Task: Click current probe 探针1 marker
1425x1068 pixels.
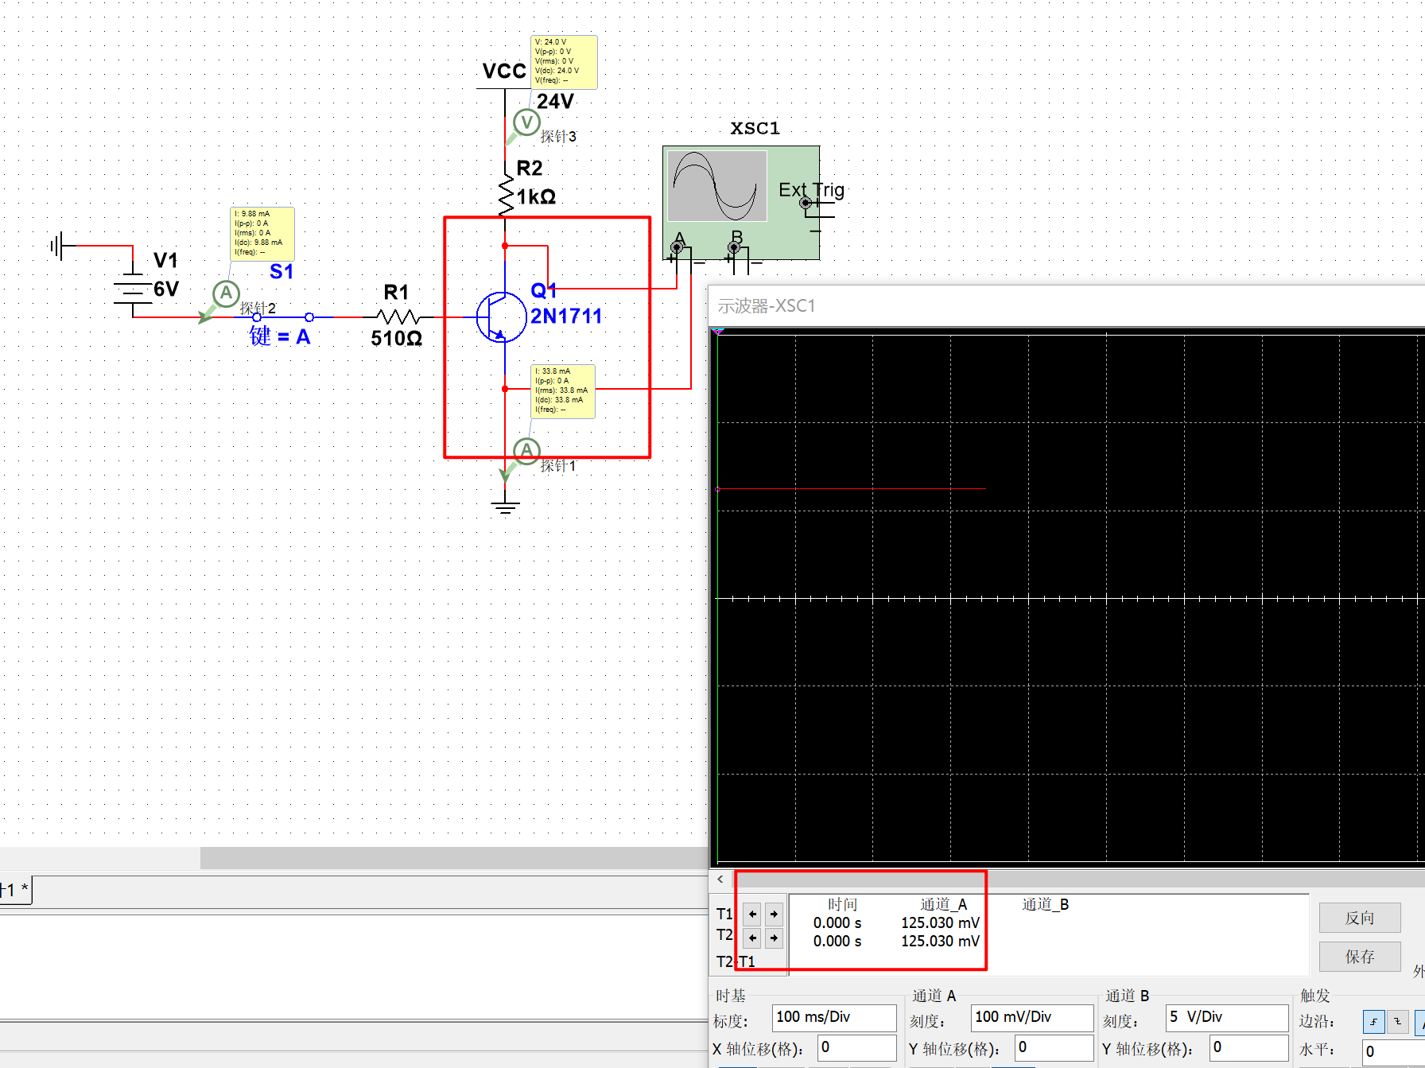Action: click(526, 451)
